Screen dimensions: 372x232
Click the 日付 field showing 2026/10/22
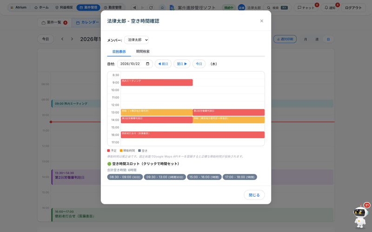point(135,64)
